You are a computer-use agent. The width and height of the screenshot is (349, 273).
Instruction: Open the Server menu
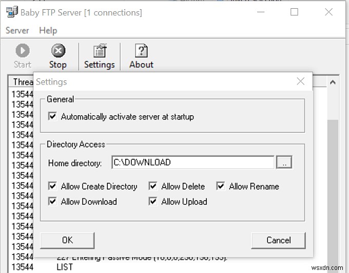click(17, 31)
